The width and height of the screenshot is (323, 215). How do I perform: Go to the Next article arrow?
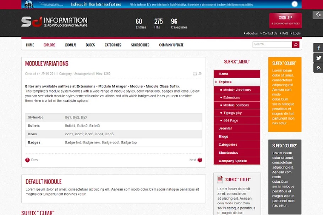coord(199,160)
